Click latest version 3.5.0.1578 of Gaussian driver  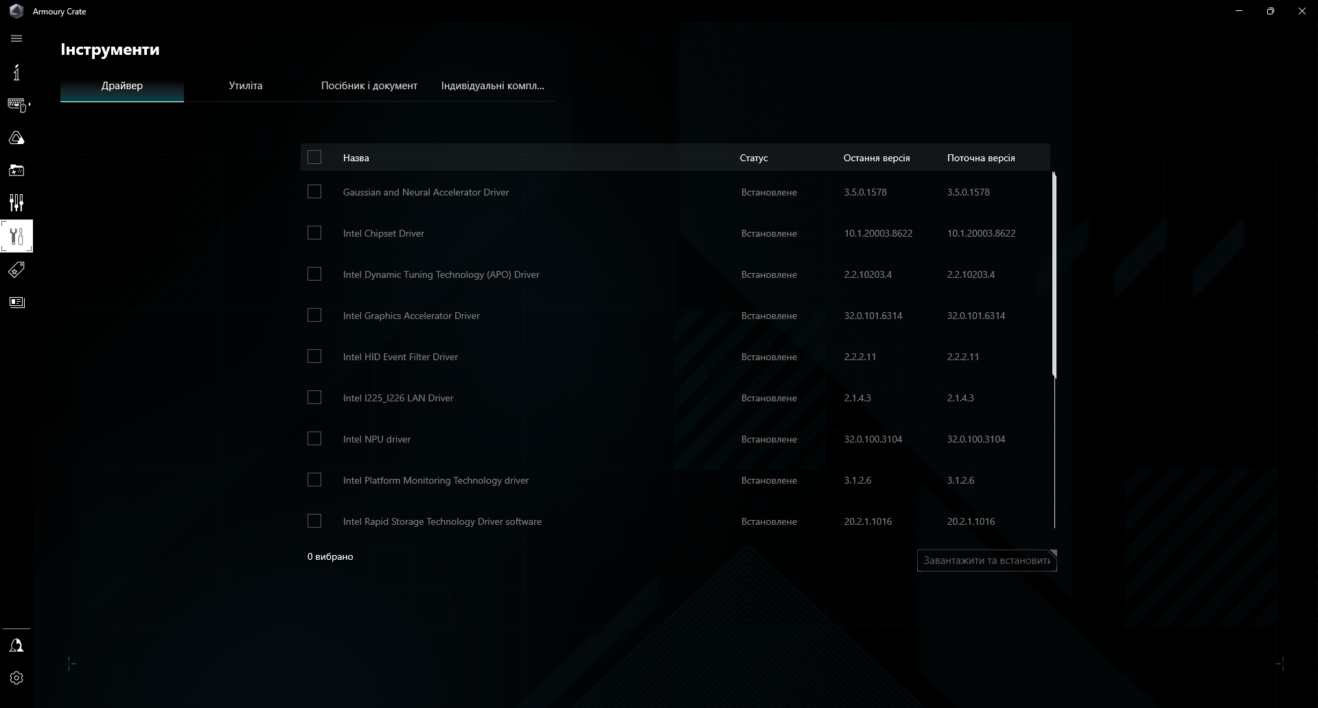(866, 192)
